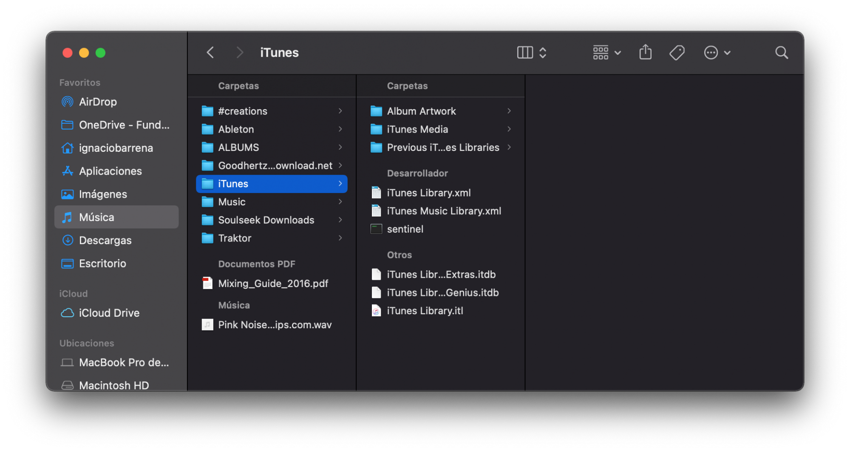Click the iTunes Music Library.xml icon

click(x=376, y=211)
